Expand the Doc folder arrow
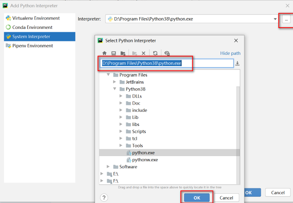This screenshot has width=293, height=203. [121, 103]
